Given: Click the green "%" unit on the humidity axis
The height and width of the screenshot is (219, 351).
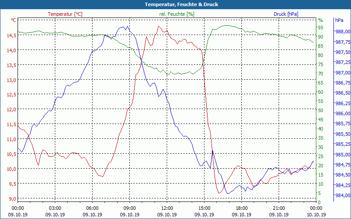Looking at the screenshot, I should point(321,20).
